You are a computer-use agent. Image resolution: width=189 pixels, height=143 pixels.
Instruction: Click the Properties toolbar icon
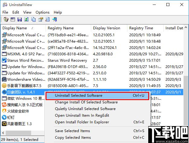[x=40, y=20]
